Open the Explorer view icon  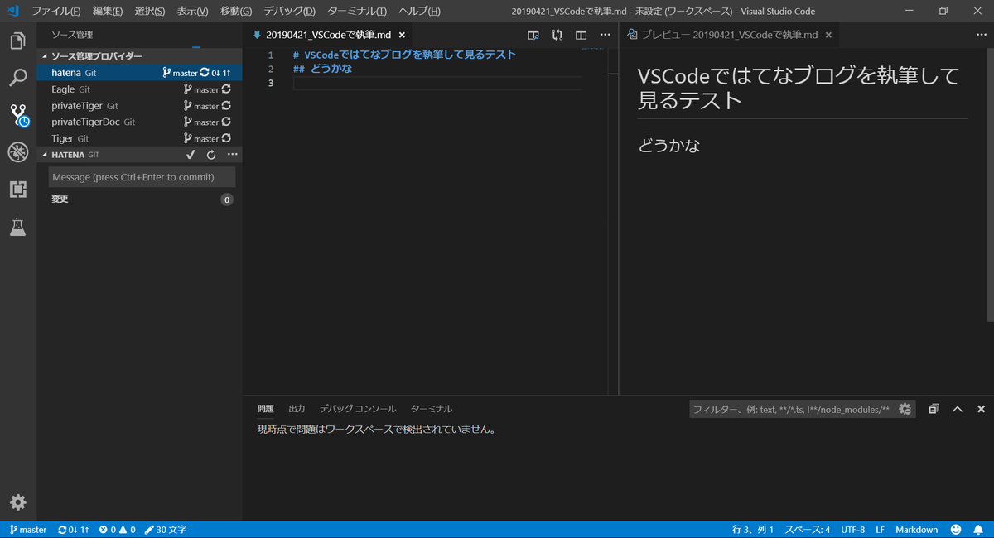[x=17, y=40]
